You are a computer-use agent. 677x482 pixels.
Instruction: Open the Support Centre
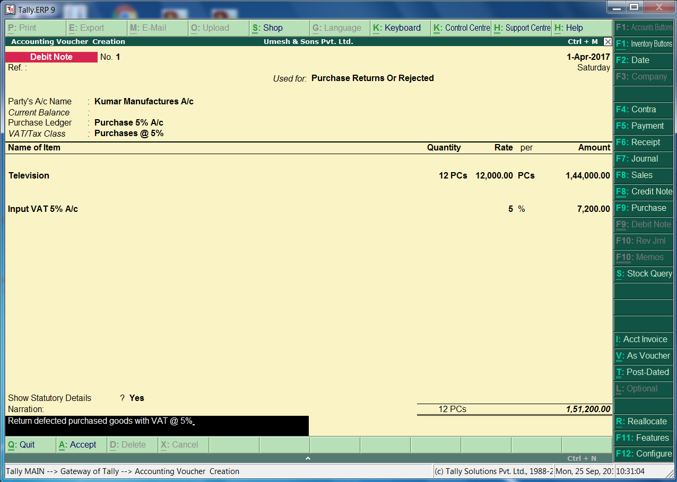[522, 28]
